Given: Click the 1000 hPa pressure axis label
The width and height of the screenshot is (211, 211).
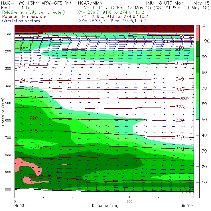Looking at the screenshot, I should point(7,189).
